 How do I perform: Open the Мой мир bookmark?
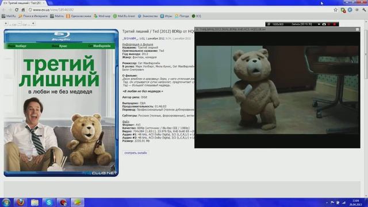[102, 16]
